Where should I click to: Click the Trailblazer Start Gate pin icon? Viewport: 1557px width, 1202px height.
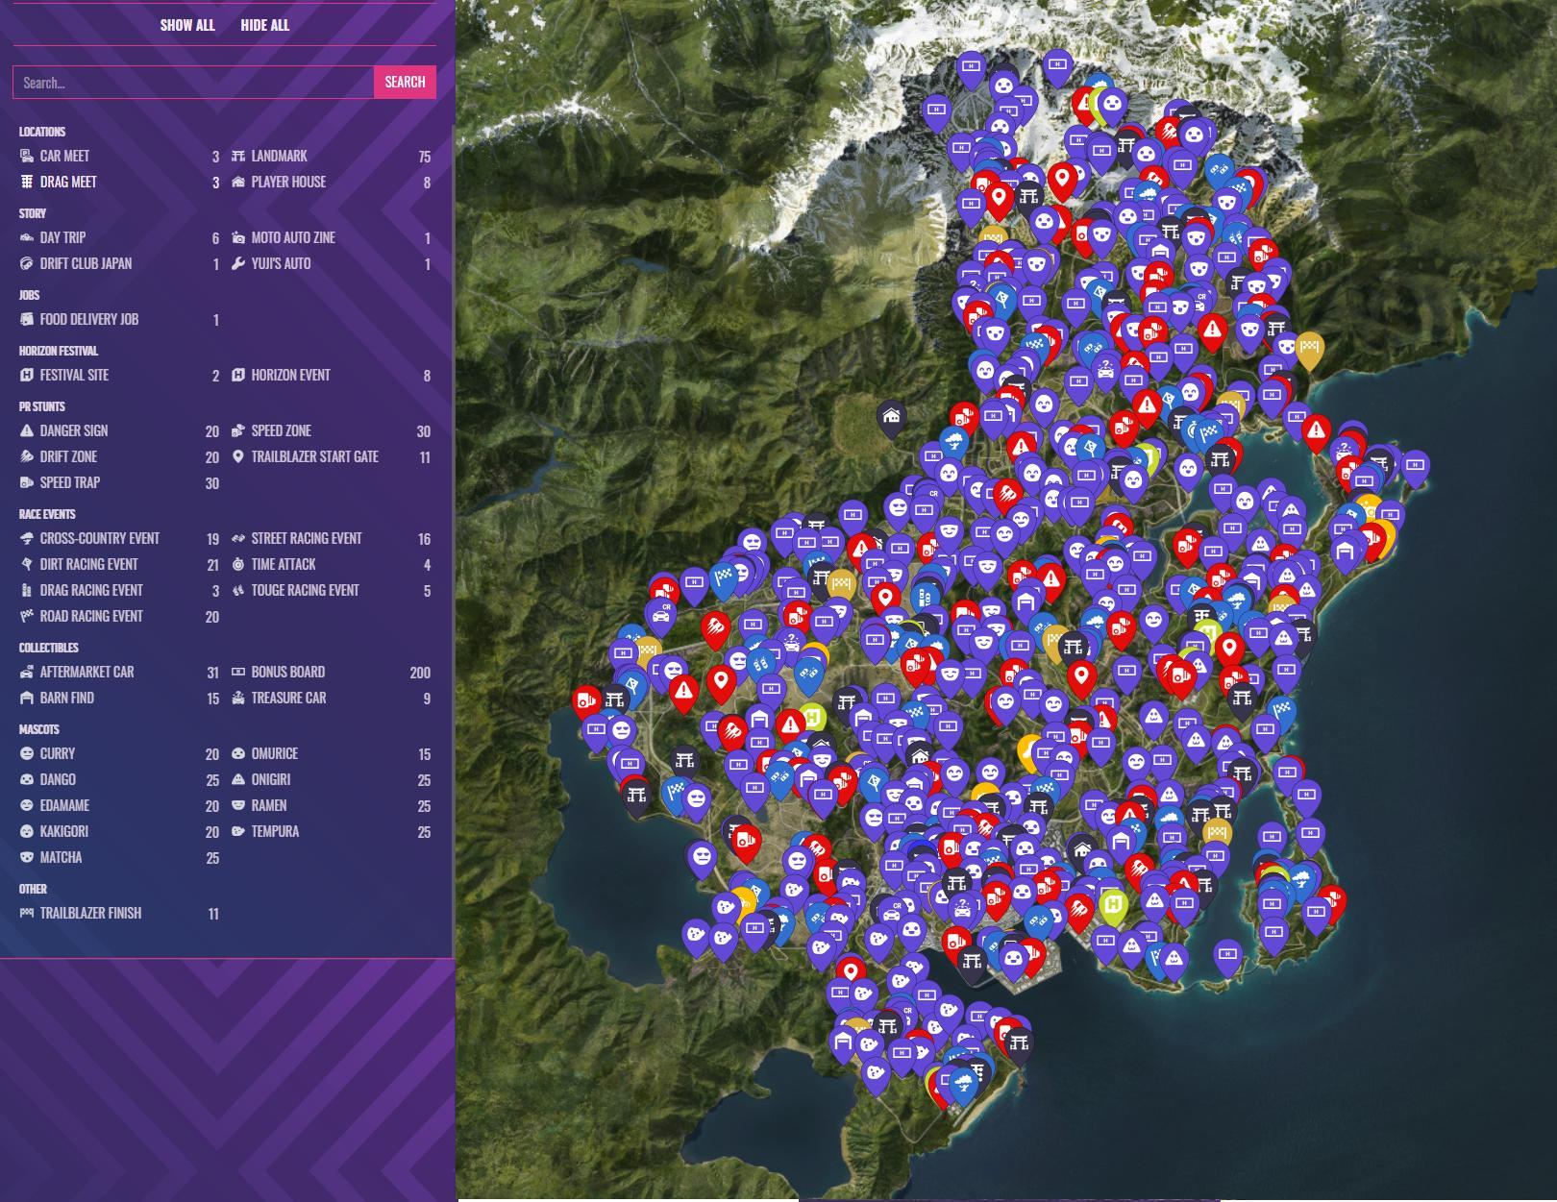tap(238, 456)
